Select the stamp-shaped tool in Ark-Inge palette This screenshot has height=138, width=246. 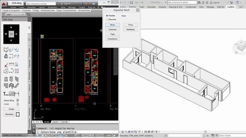(6, 56)
